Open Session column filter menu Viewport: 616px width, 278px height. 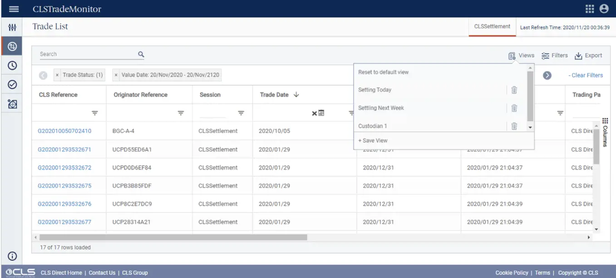[241, 113]
